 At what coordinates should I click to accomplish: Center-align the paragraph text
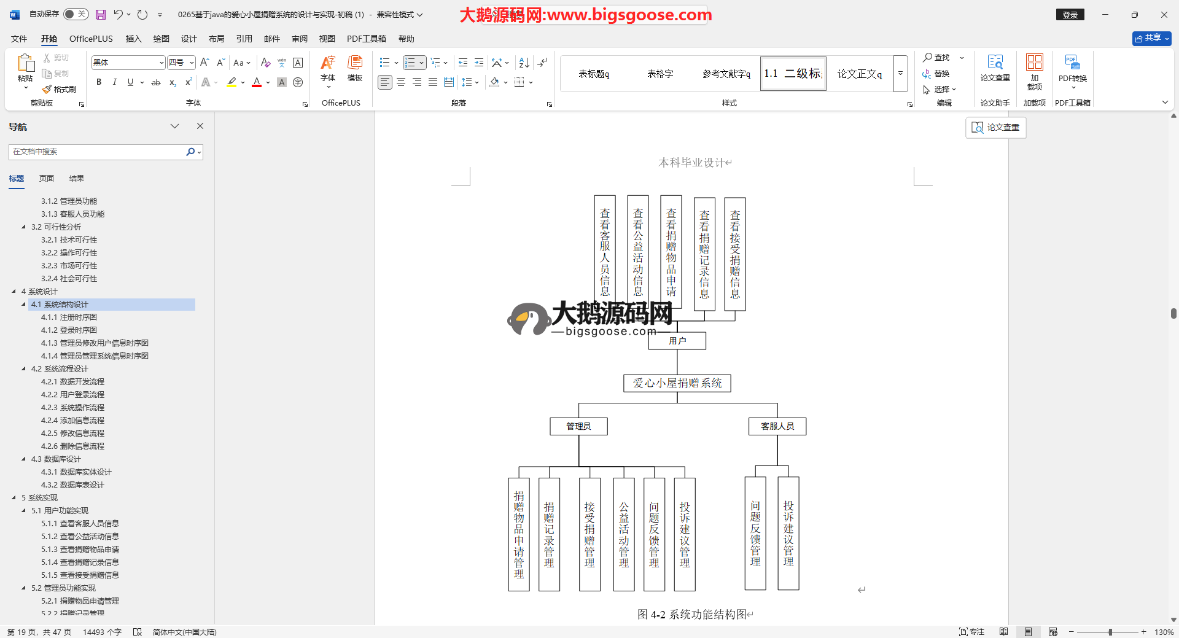pos(401,82)
